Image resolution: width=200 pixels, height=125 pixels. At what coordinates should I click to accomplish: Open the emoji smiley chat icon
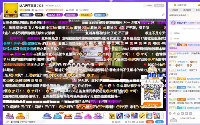tap(170, 113)
